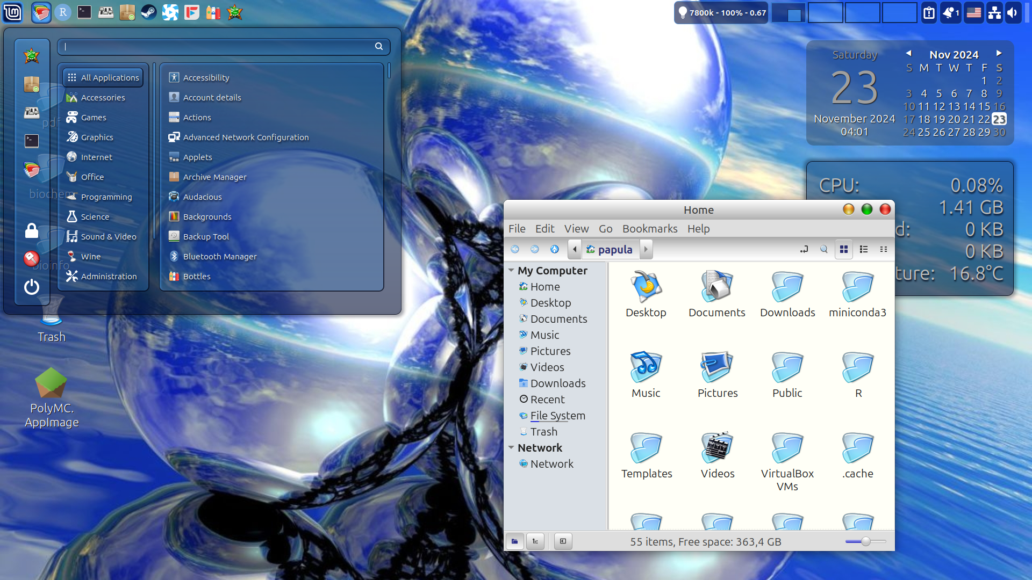Switch to compact view in file manager

click(884, 249)
